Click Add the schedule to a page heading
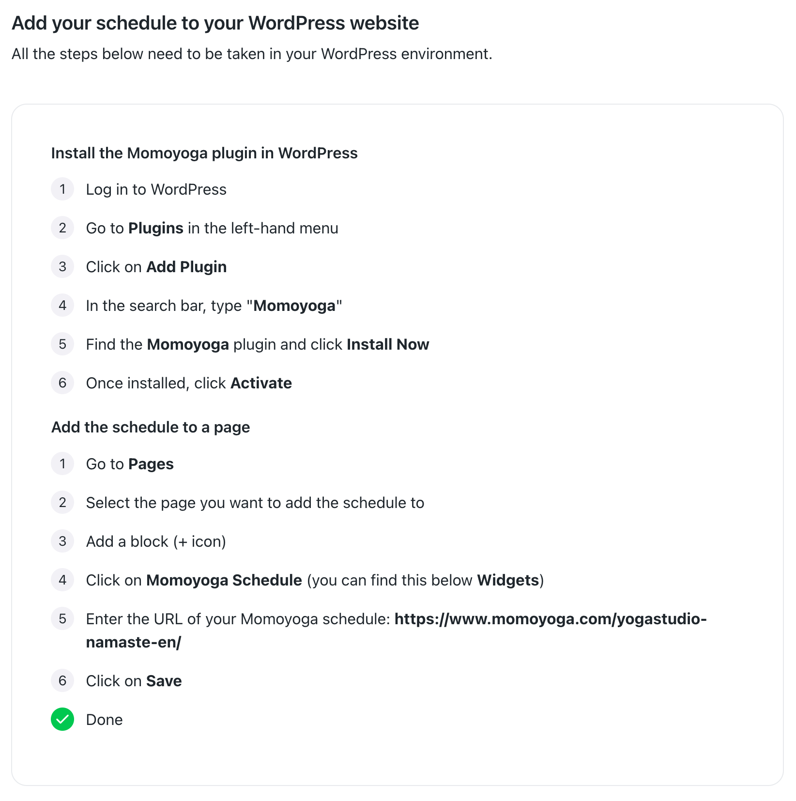 pyautogui.click(x=151, y=427)
